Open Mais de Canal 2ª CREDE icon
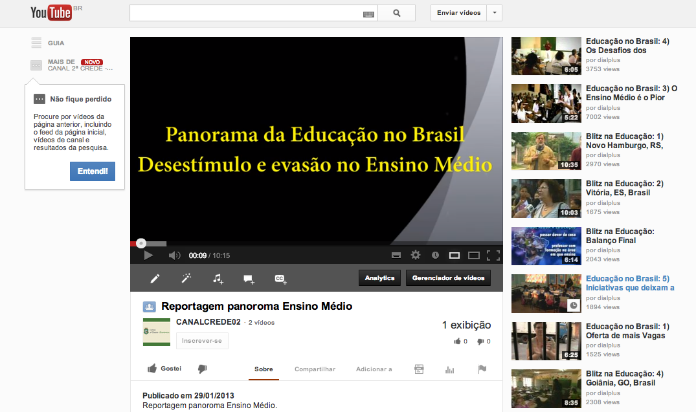The width and height of the screenshot is (696, 412). click(36, 65)
